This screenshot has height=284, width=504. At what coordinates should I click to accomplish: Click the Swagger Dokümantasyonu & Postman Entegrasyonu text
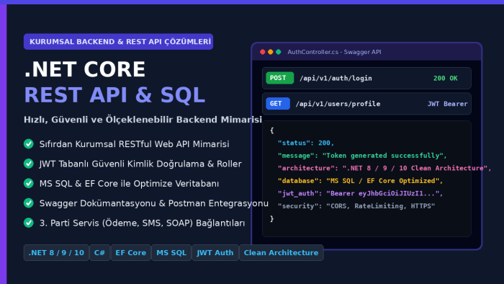coord(153,203)
